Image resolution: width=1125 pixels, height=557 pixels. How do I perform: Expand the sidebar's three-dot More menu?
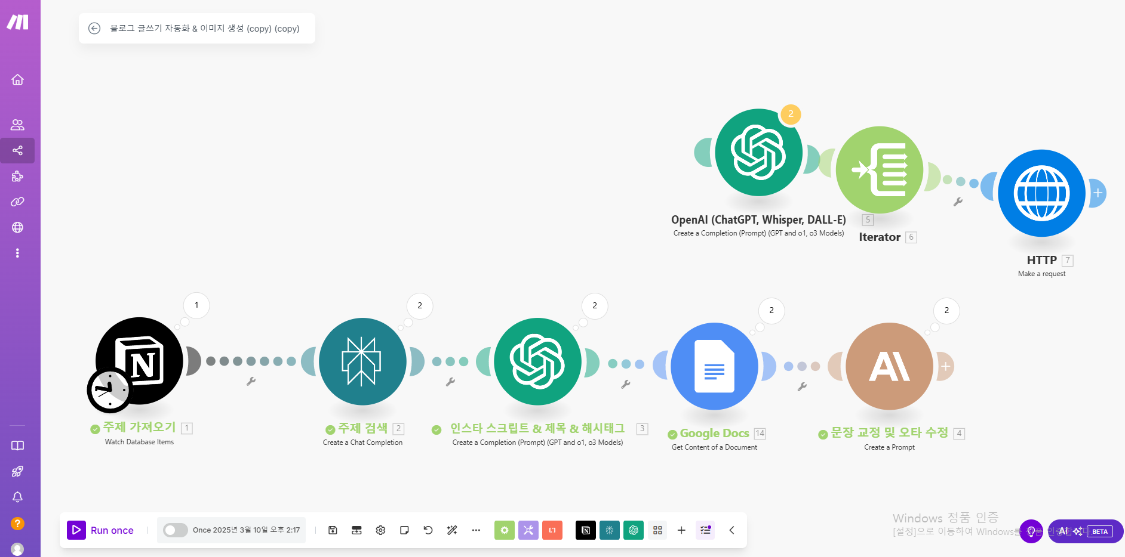tap(17, 253)
